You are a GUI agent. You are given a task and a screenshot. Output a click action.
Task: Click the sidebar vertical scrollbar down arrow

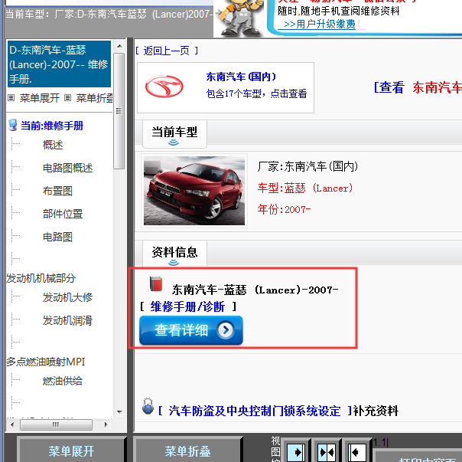tap(119, 411)
